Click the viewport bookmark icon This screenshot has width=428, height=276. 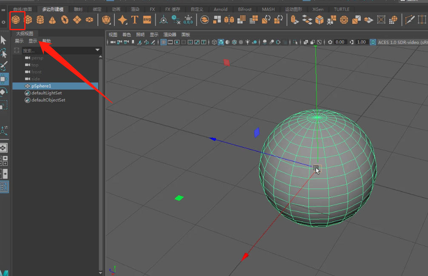pos(133,42)
